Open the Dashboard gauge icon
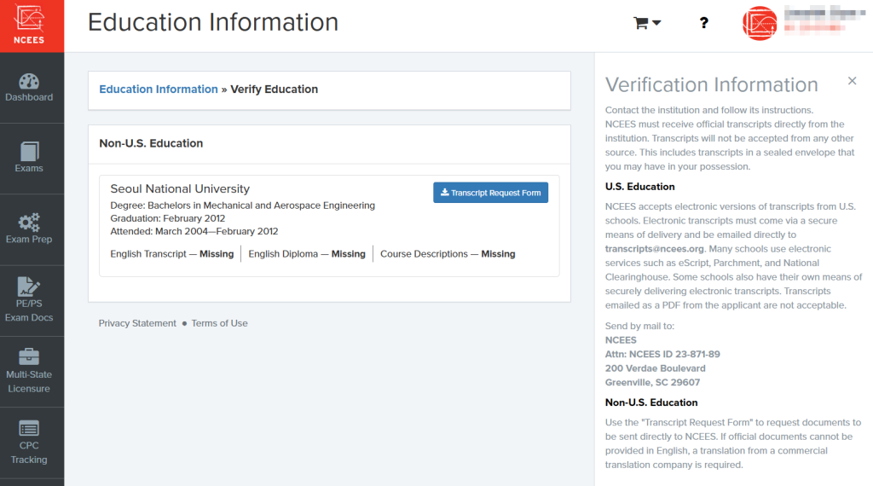The image size is (873, 486). (29, 81)
